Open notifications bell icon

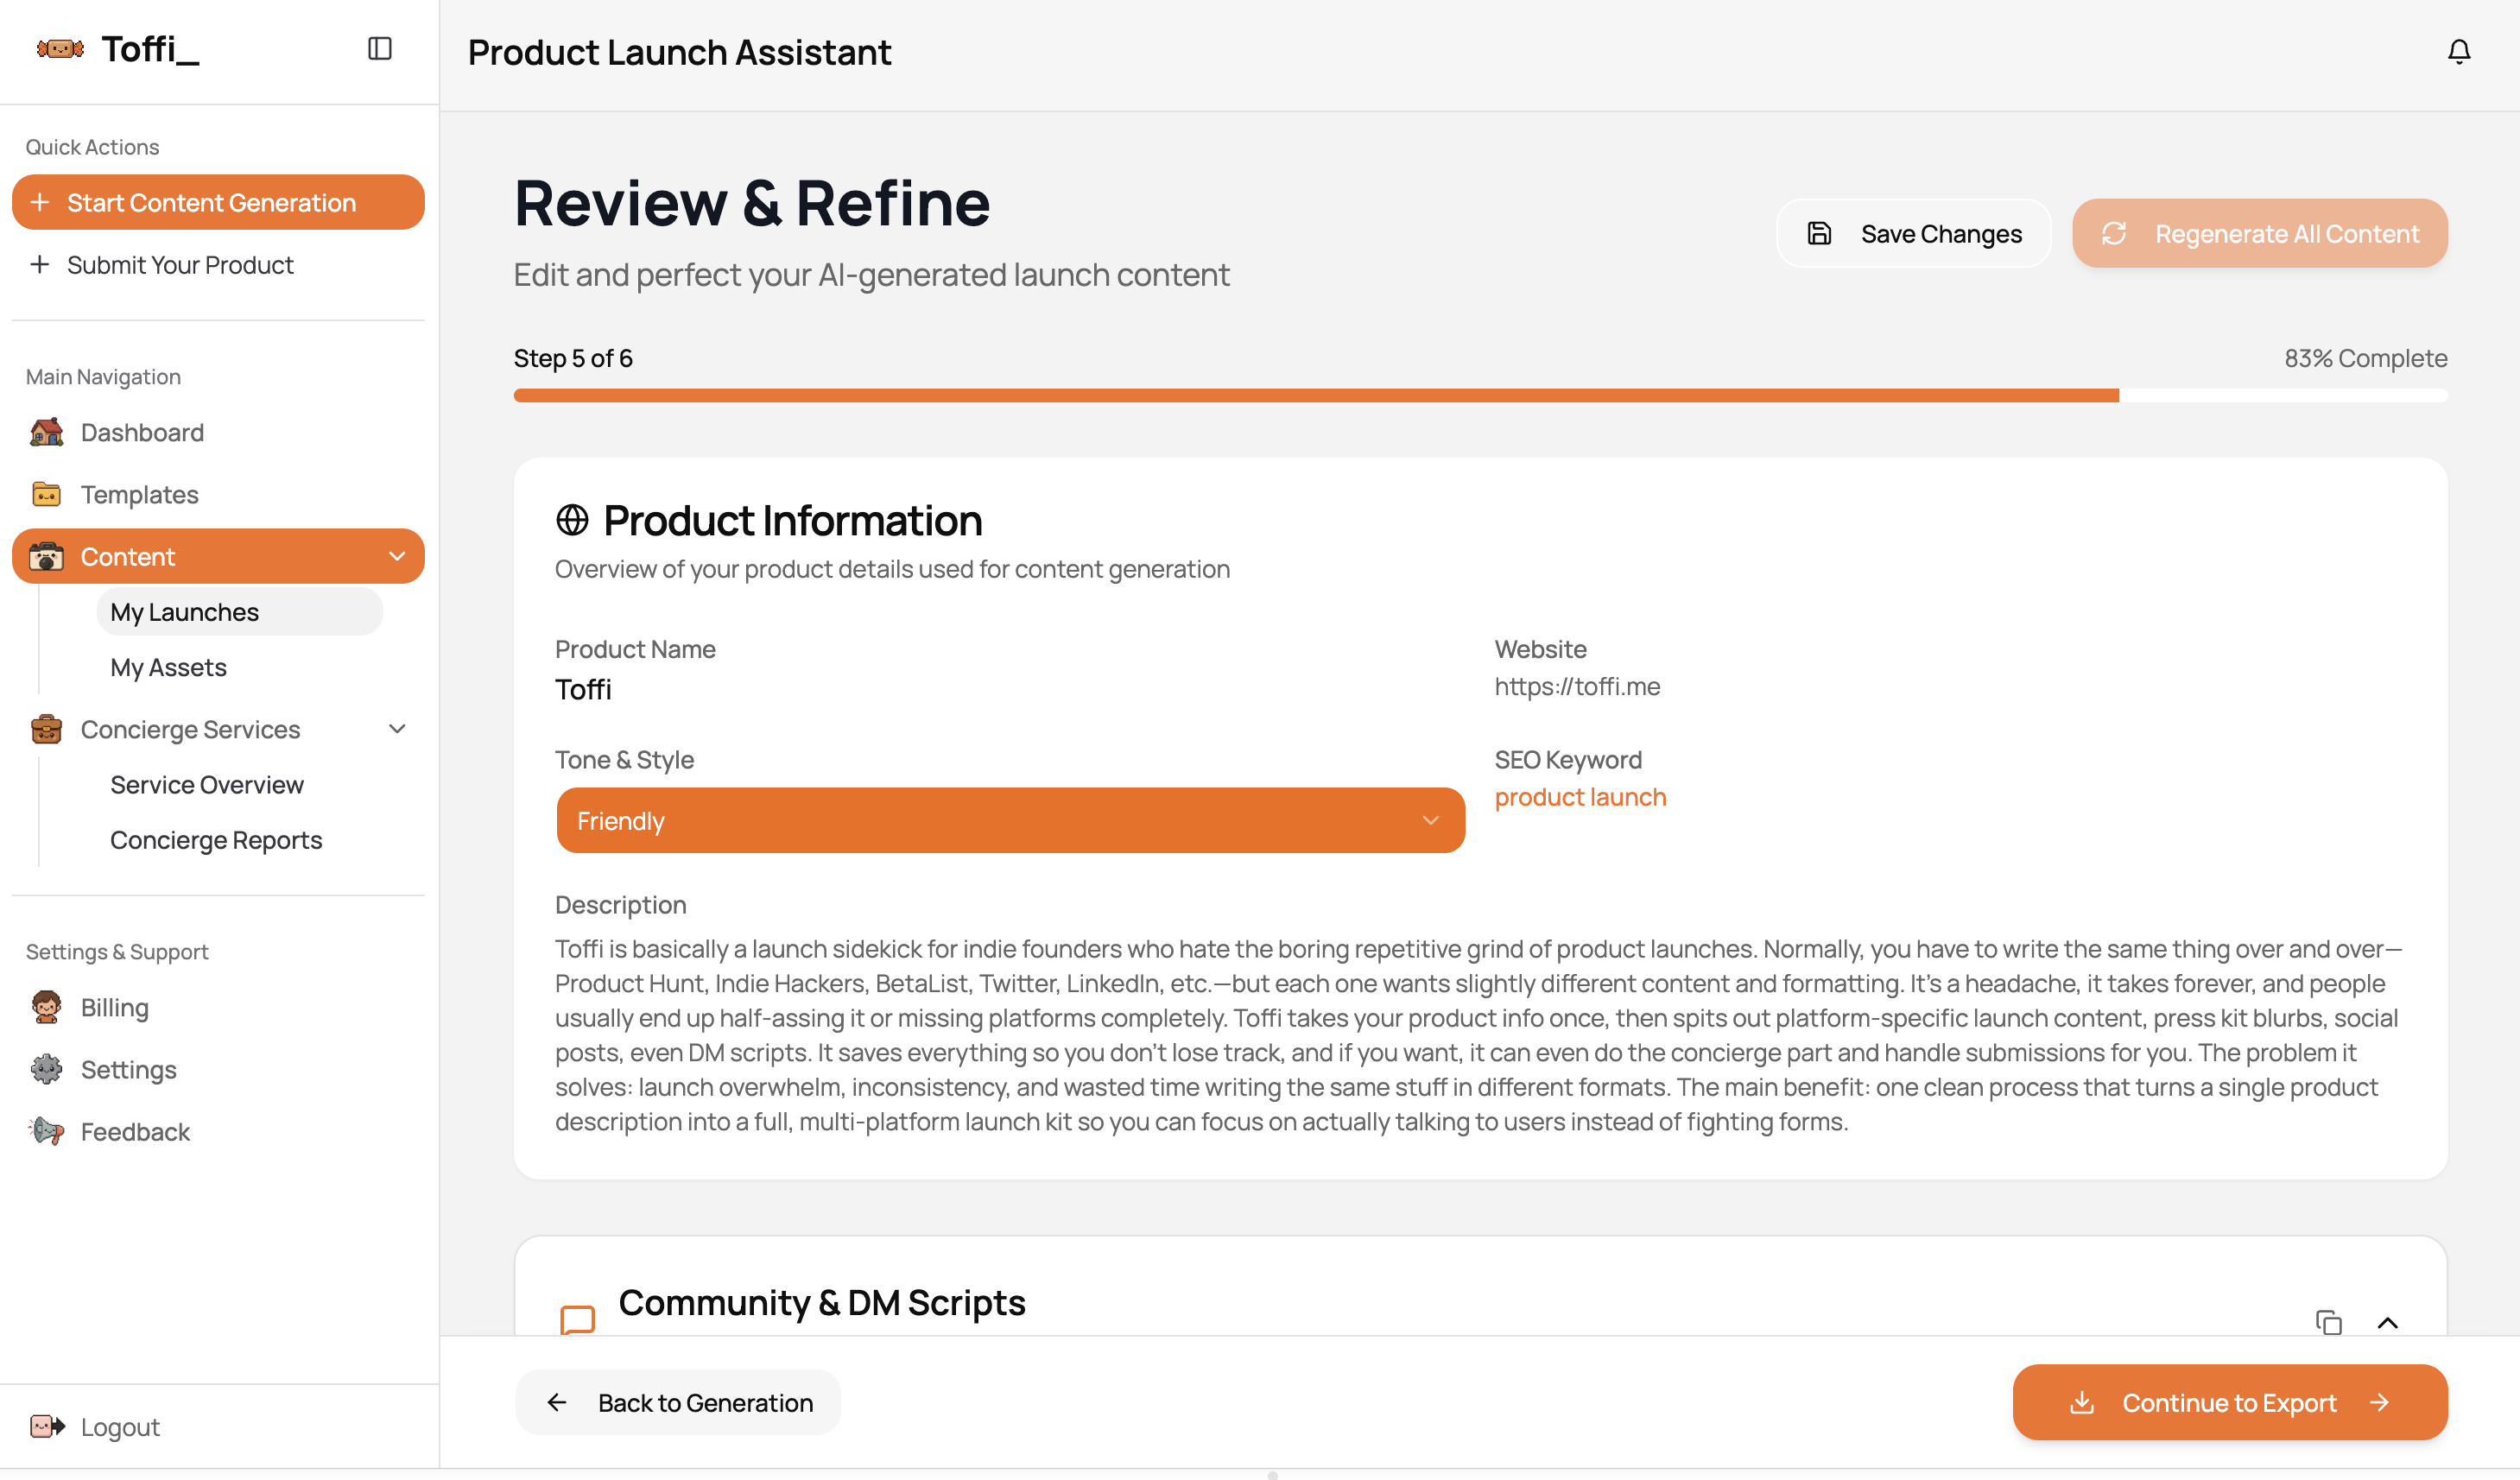click(x=2458, y=52)
